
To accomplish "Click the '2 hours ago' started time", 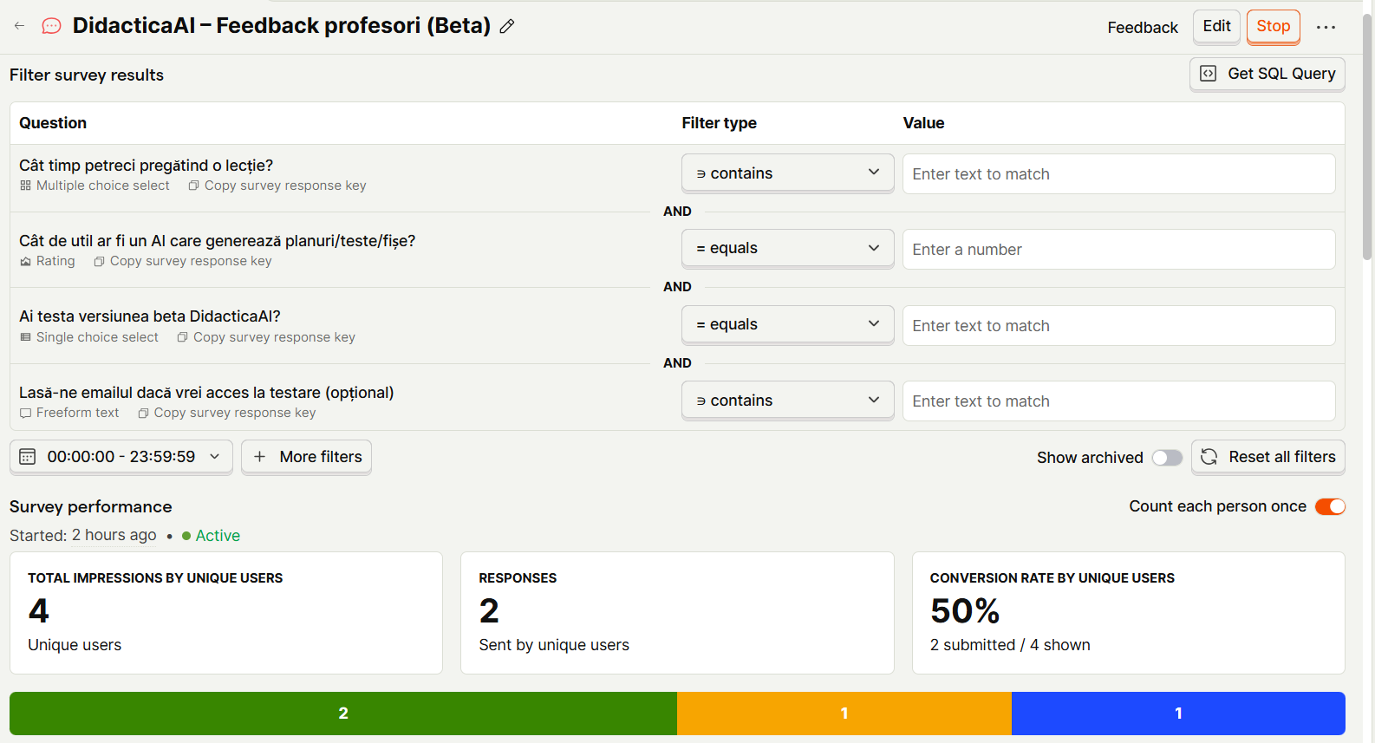I will (x=114, y=535).
